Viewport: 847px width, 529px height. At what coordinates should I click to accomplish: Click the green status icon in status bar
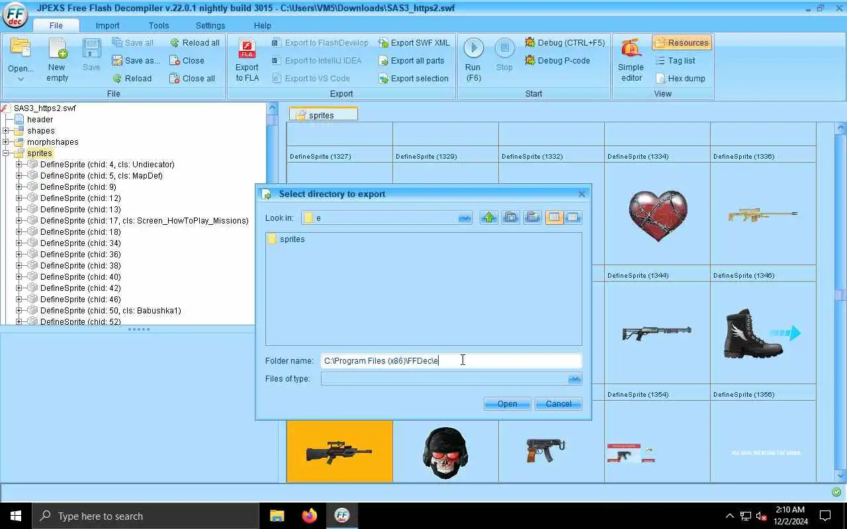click(x=836, y=492)
